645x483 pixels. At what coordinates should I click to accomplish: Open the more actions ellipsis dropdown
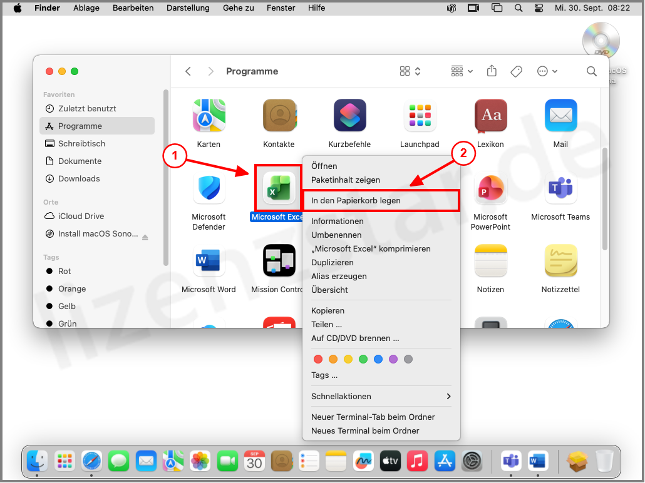click(x=547, y=71)
